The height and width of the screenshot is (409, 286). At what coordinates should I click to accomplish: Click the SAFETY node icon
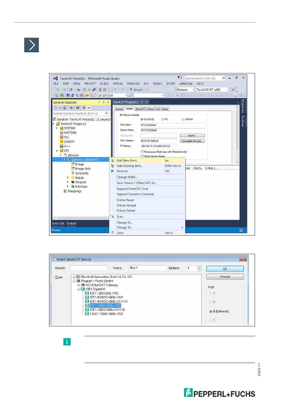pyautogui.click(x=62, y=142)
